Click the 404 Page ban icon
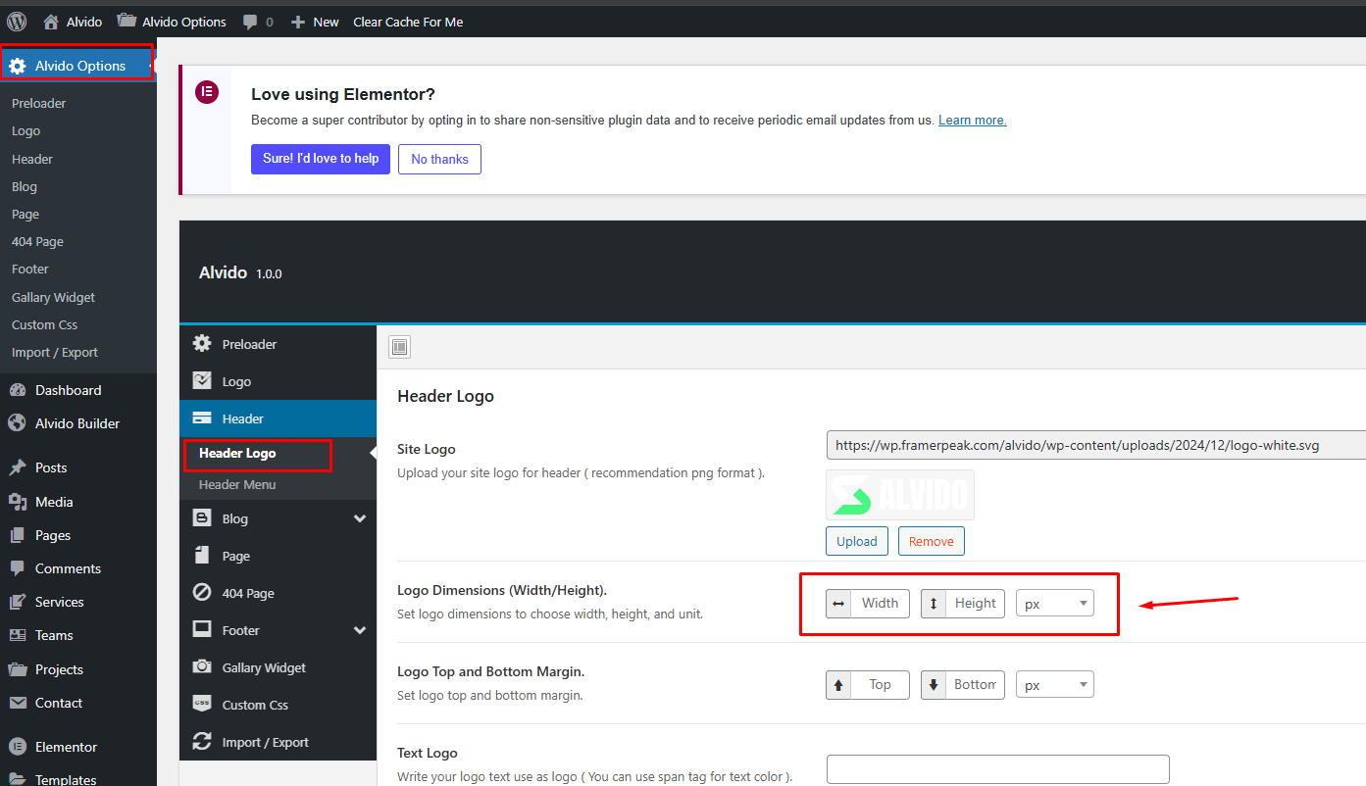Image resolution: width=1366 pixels, height=786 pixels. (202, 593)
